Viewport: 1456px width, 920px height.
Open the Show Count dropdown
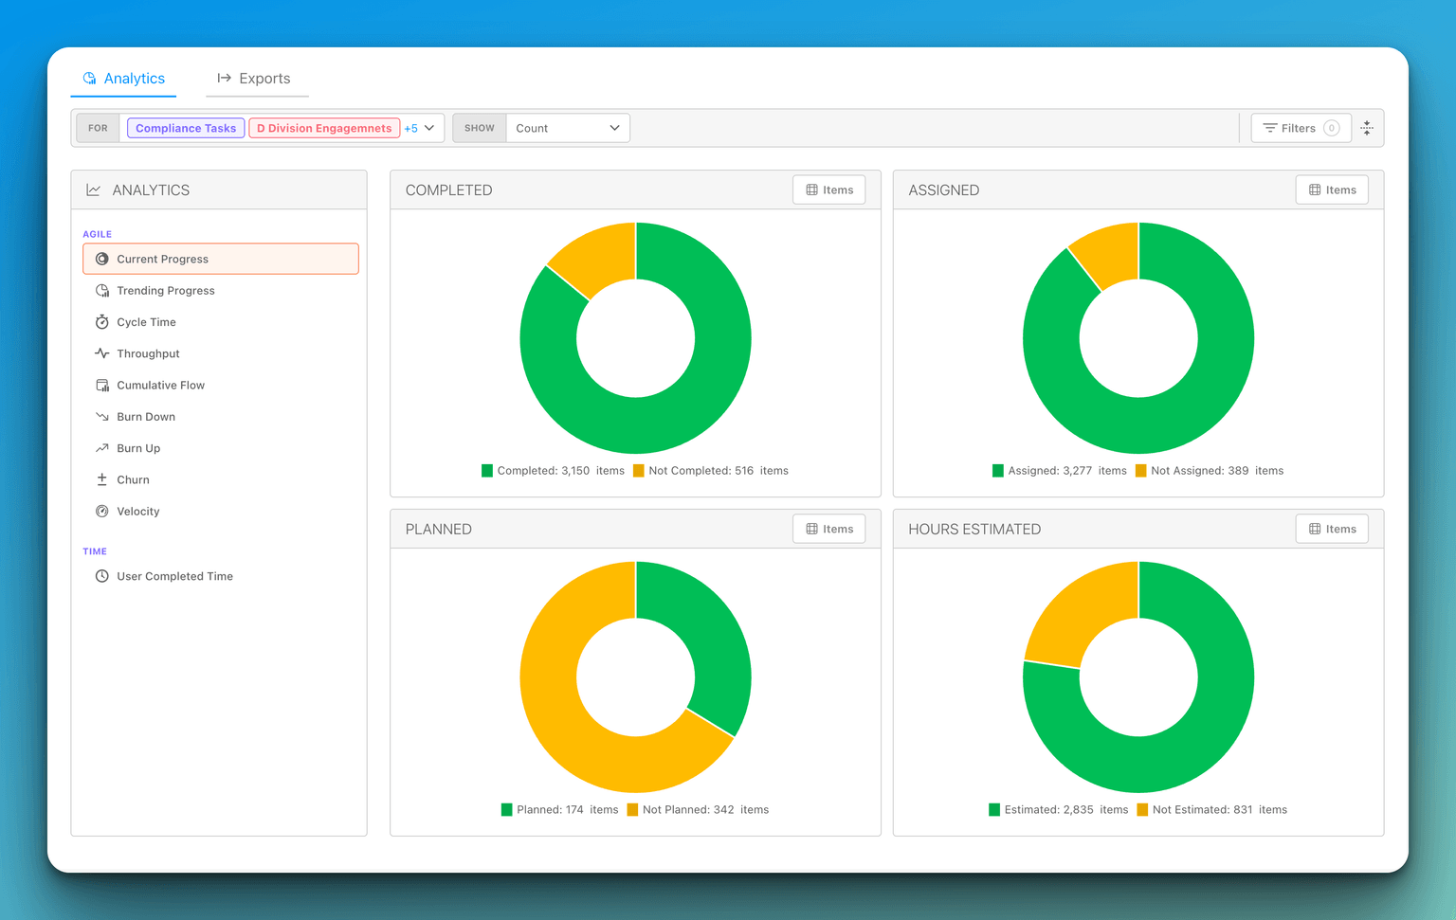[x=567, y=128]
